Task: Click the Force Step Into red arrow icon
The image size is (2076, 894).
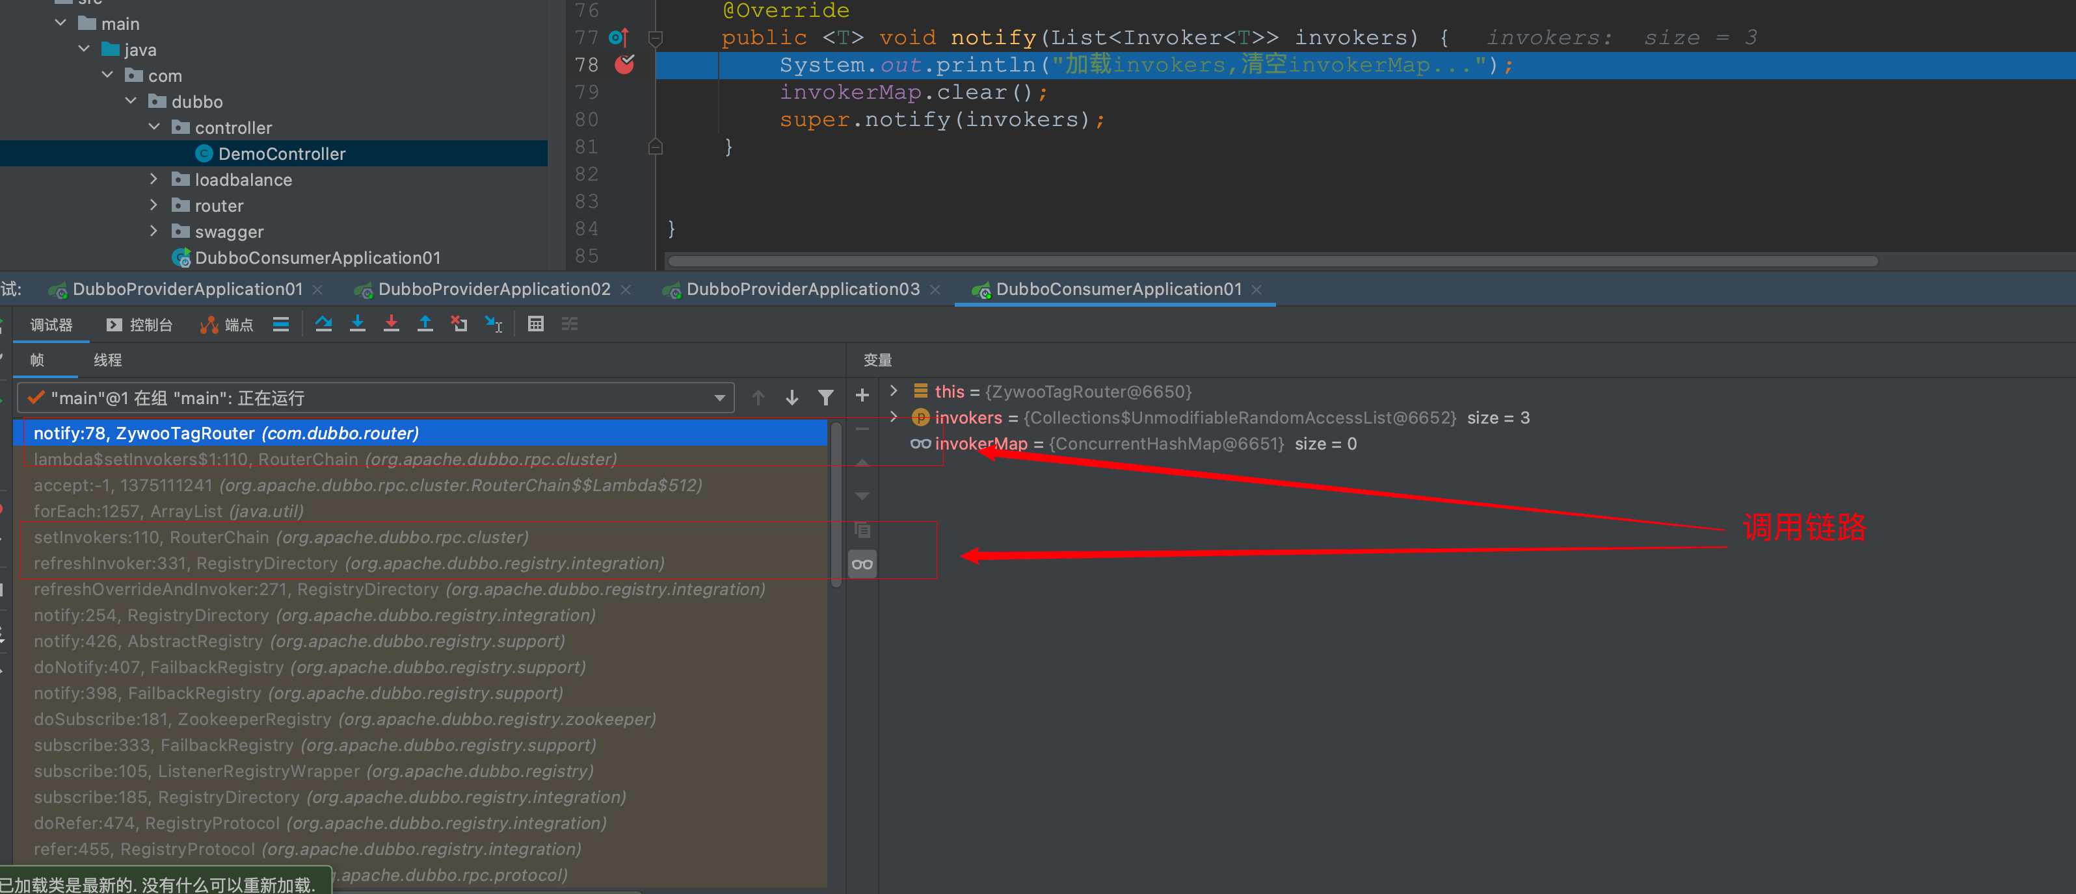Action: coord(392,324)
